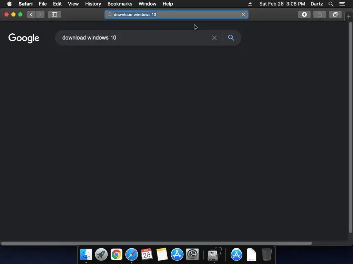Open the HTML file in the Dock
353x264 pixels.
click(251, 255)
